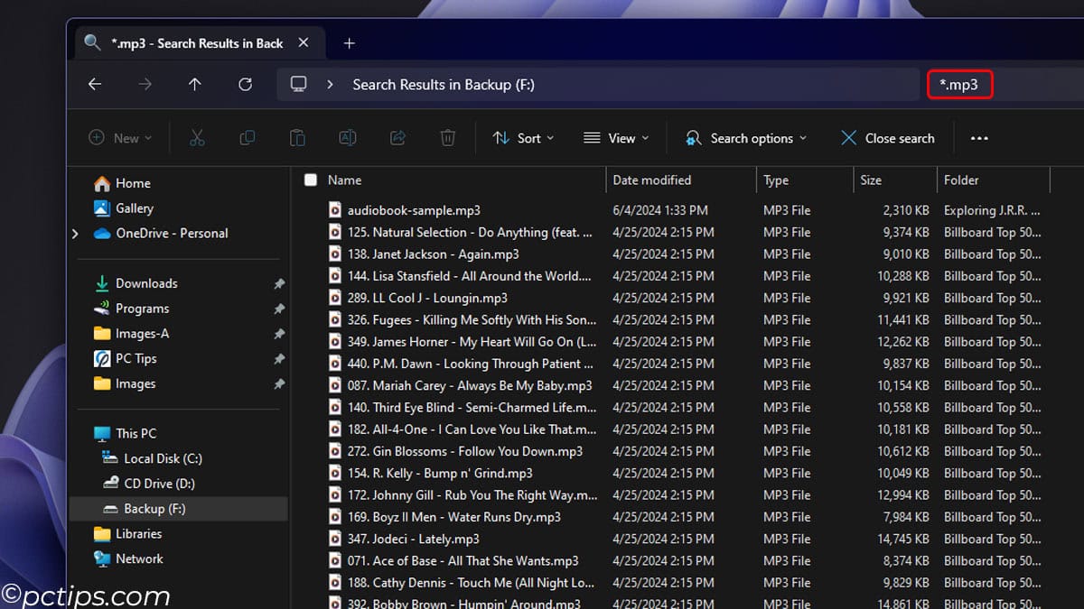Open Search options
This screenshot has width=1084, height=609.
pos(745,137)
